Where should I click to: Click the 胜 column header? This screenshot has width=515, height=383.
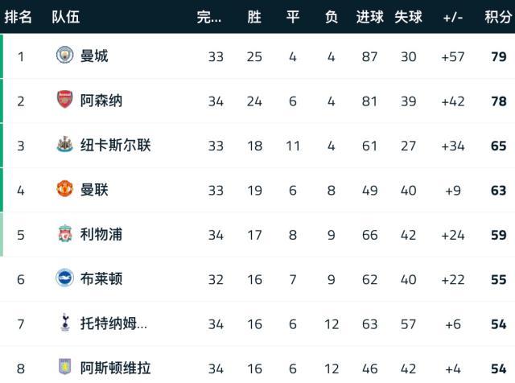tap(254, 17)
